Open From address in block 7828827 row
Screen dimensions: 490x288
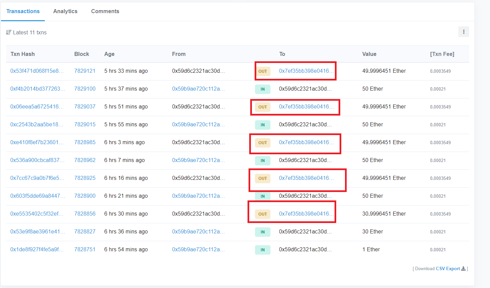[198, 231]
